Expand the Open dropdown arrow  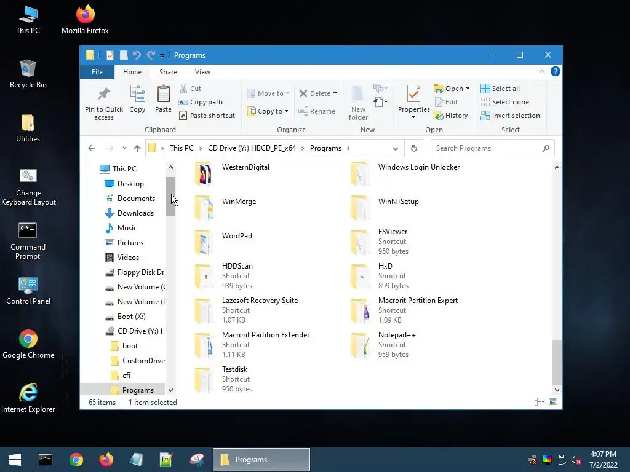[x=468, y=88]
